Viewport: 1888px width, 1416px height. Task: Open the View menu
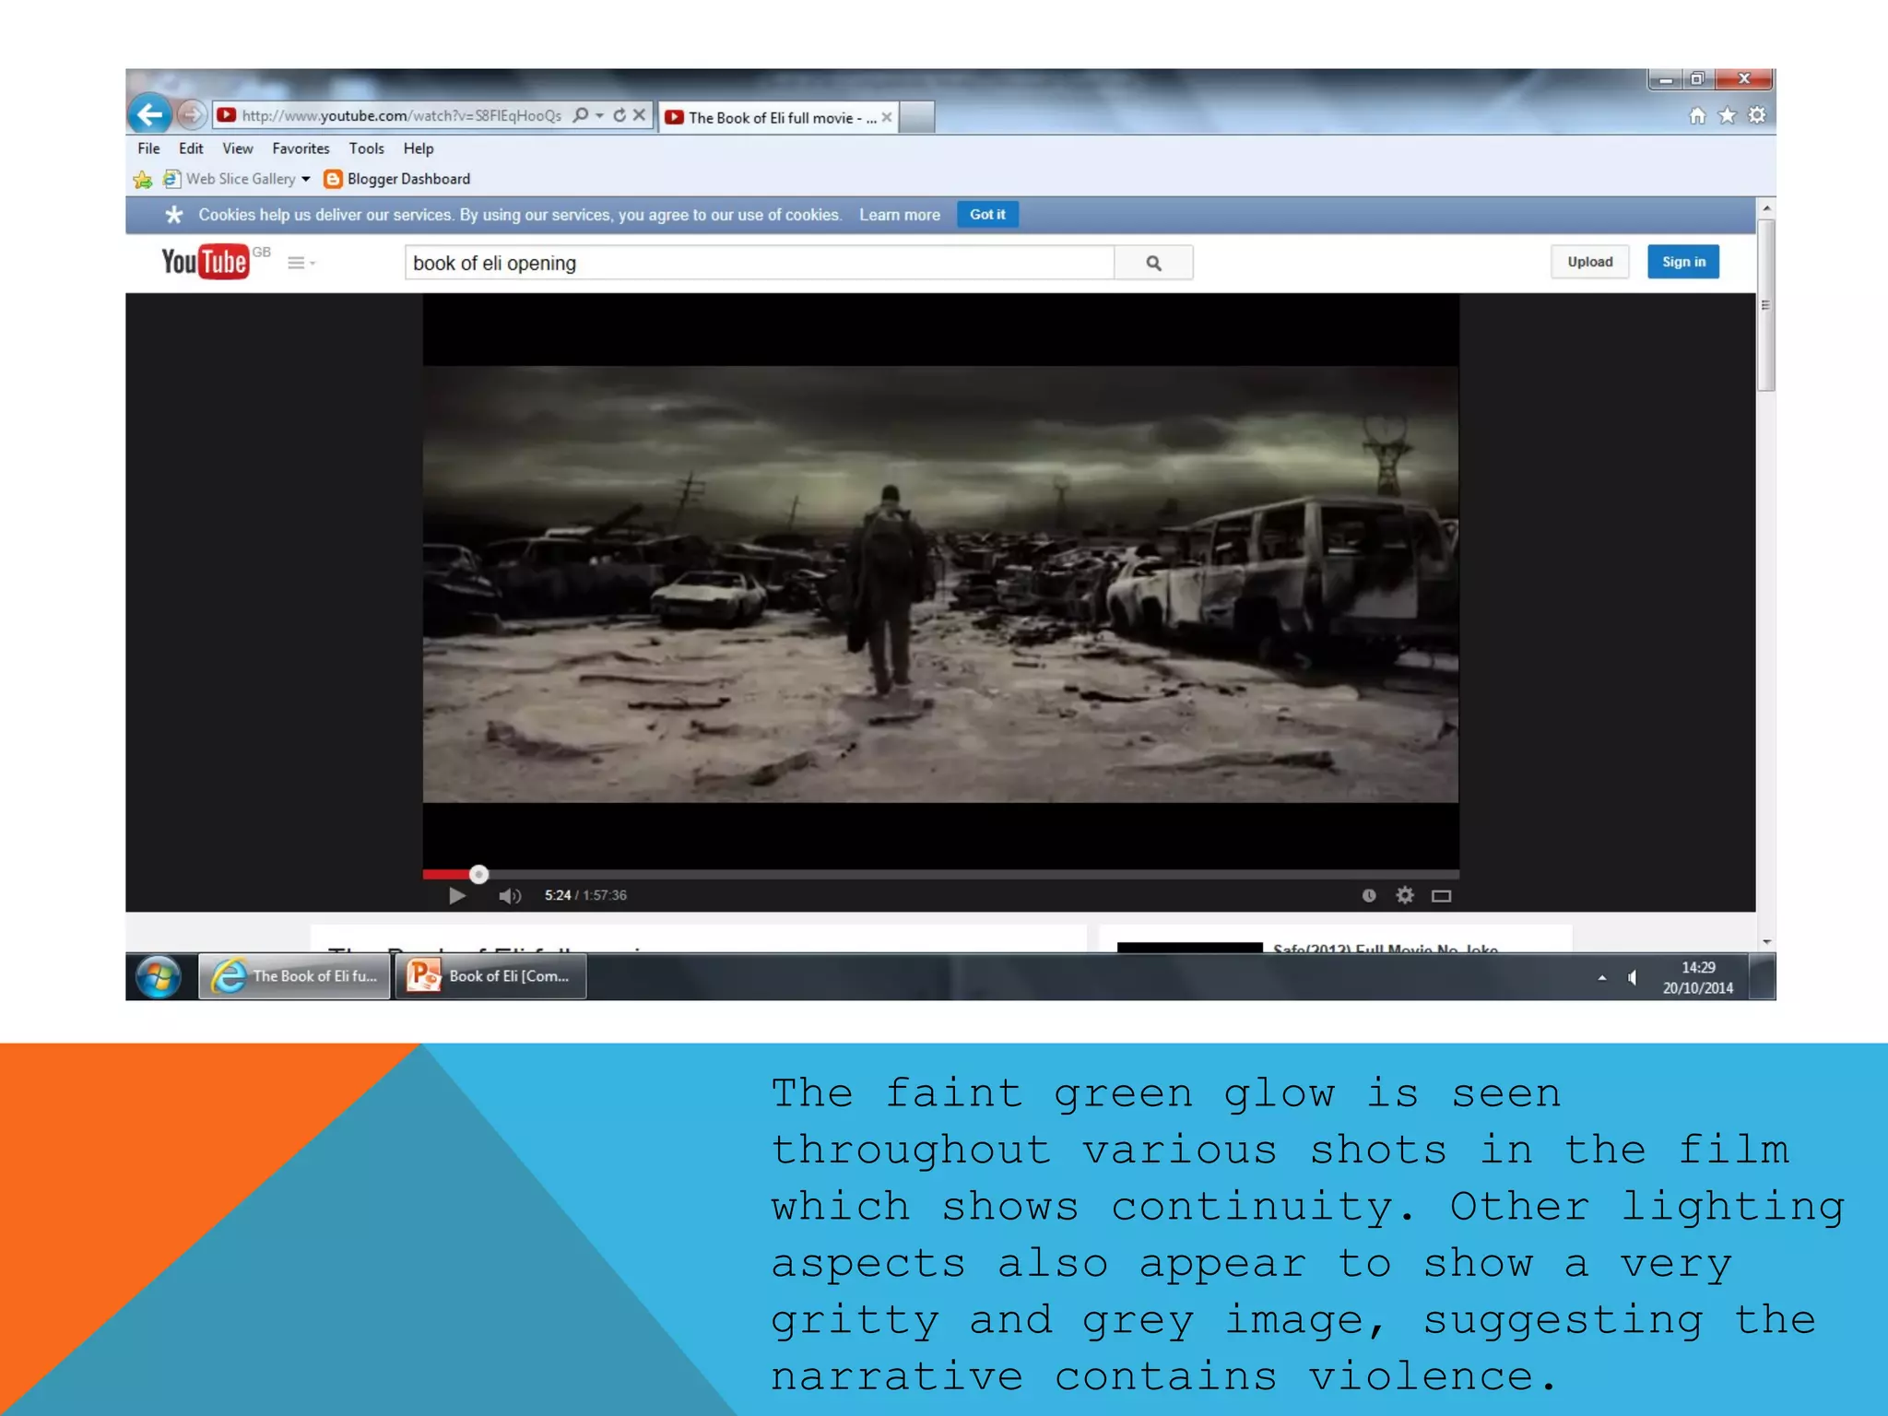pos(237,148)
